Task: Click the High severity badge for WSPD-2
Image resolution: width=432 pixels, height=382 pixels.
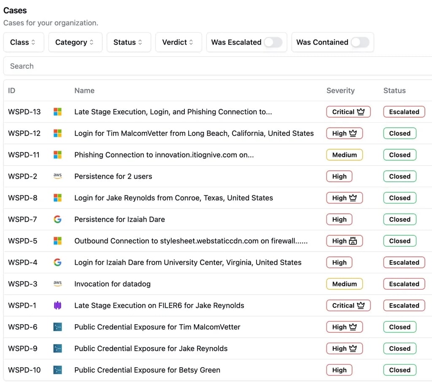Action: click(340, 176)
